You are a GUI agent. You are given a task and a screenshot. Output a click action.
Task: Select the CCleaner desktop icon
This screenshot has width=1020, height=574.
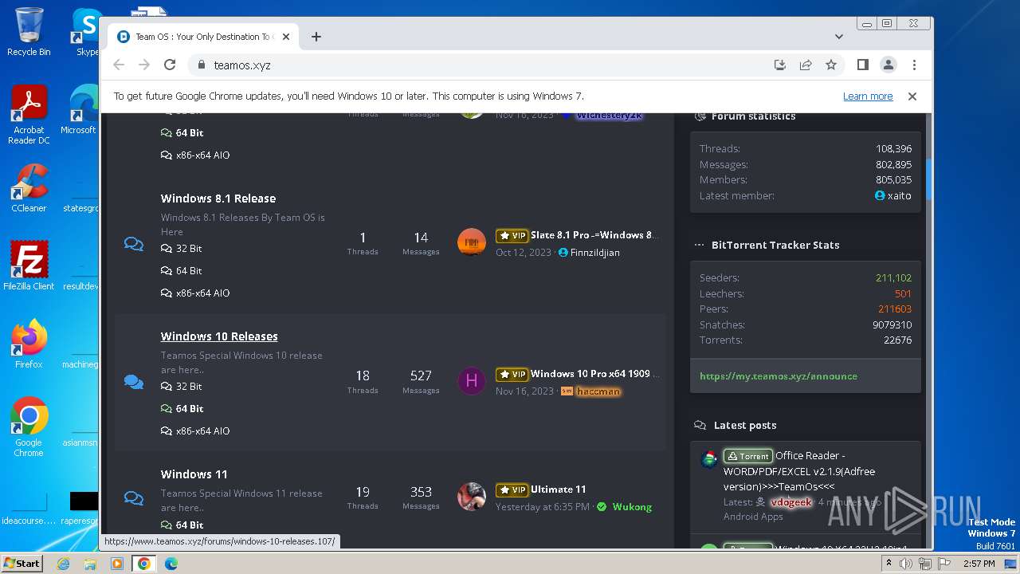click(29, 188)
